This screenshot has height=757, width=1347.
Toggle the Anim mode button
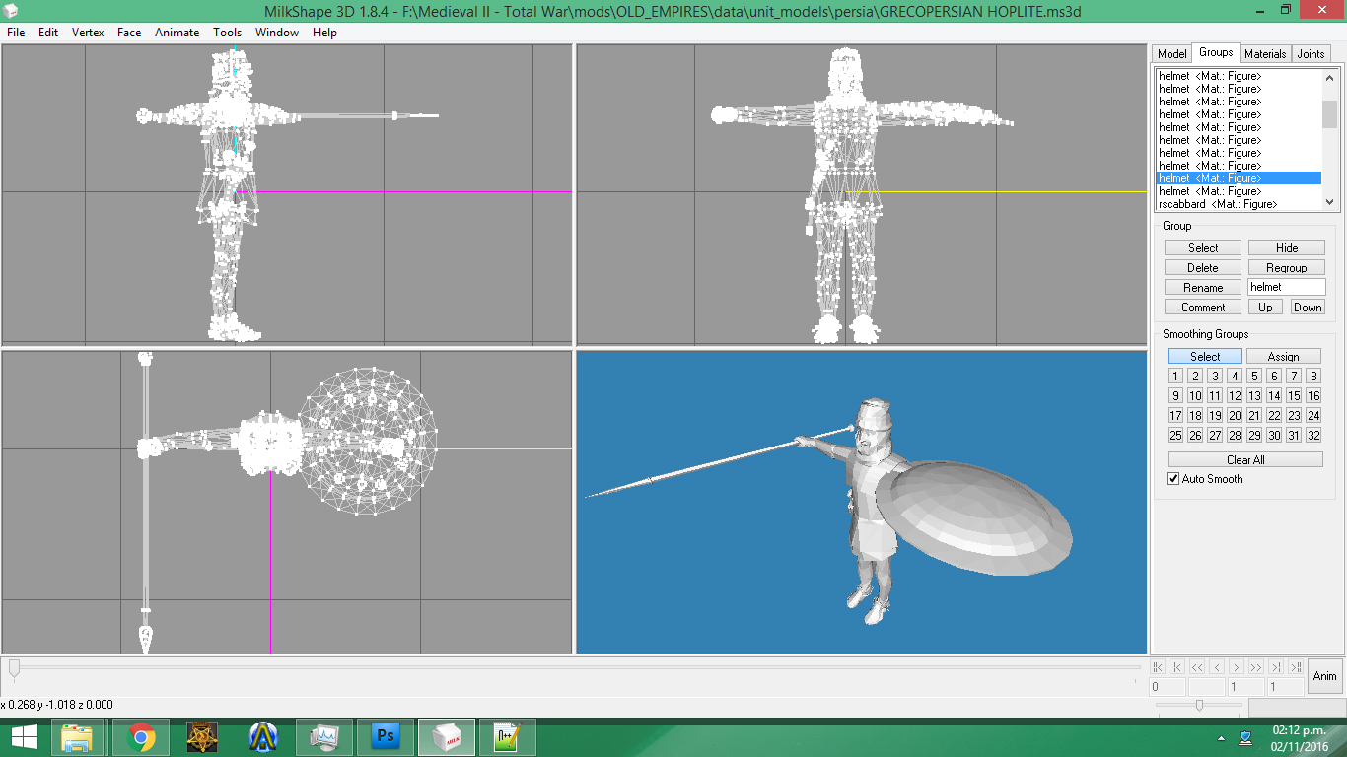(1325, 676)
